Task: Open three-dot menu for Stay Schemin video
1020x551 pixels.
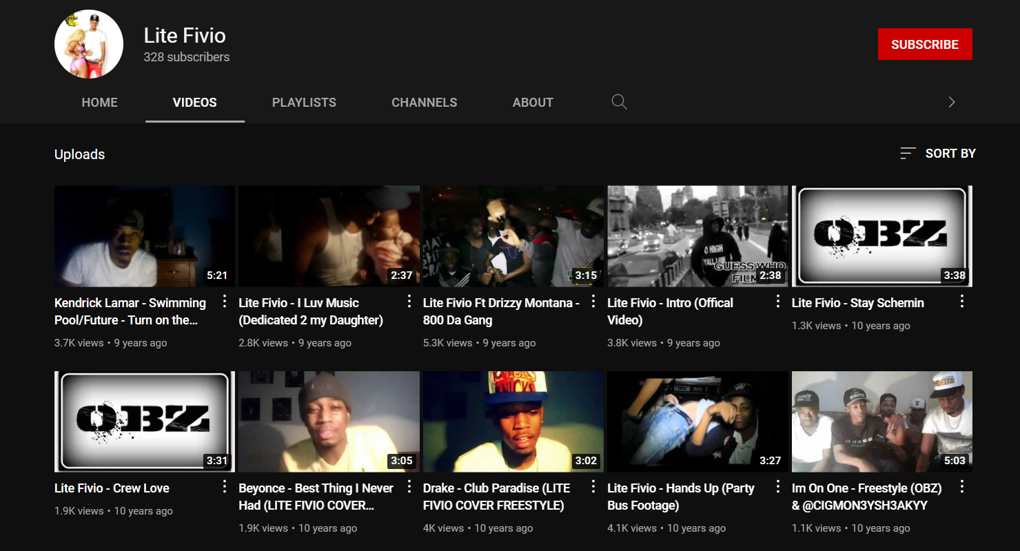Action: [962, 302]
